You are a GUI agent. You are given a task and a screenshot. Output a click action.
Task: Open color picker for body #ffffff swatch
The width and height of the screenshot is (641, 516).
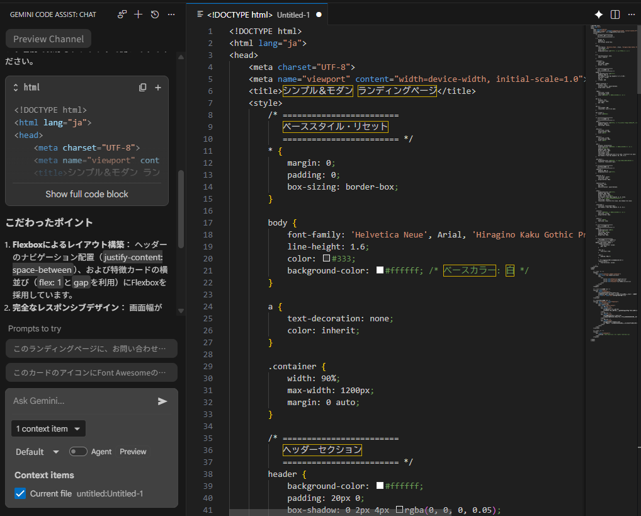click(380, 270)
